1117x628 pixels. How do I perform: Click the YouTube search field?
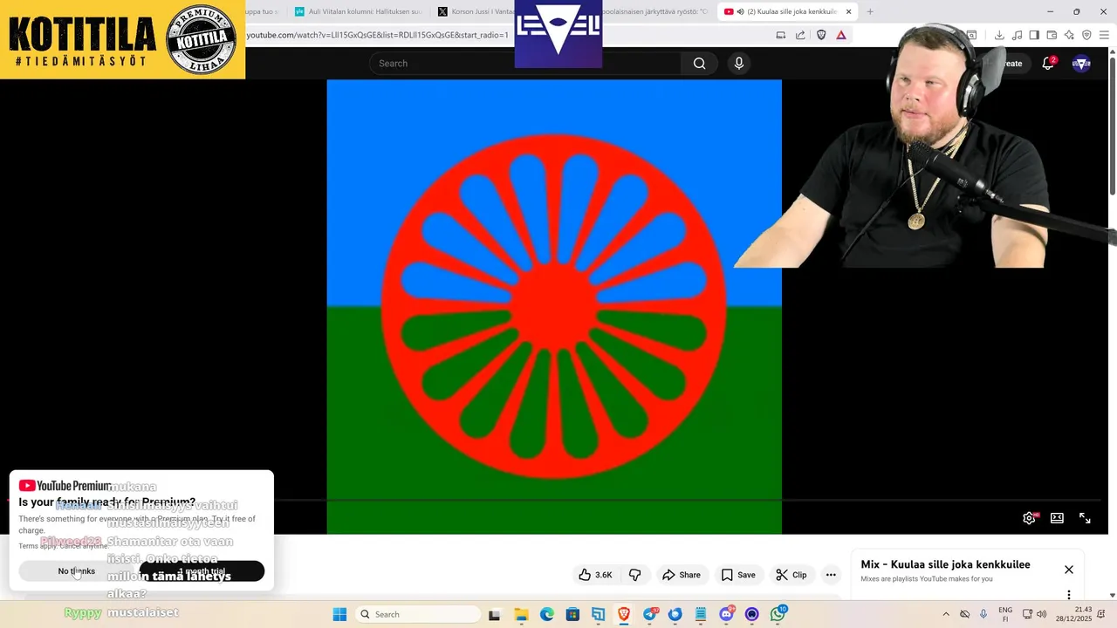coord(524,63)
